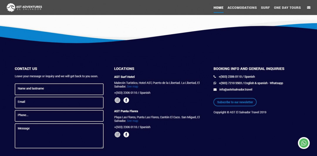Click into the Message text area
This screenshot has width=317, height=156.
pyautogui.click(x=59, y=136)
